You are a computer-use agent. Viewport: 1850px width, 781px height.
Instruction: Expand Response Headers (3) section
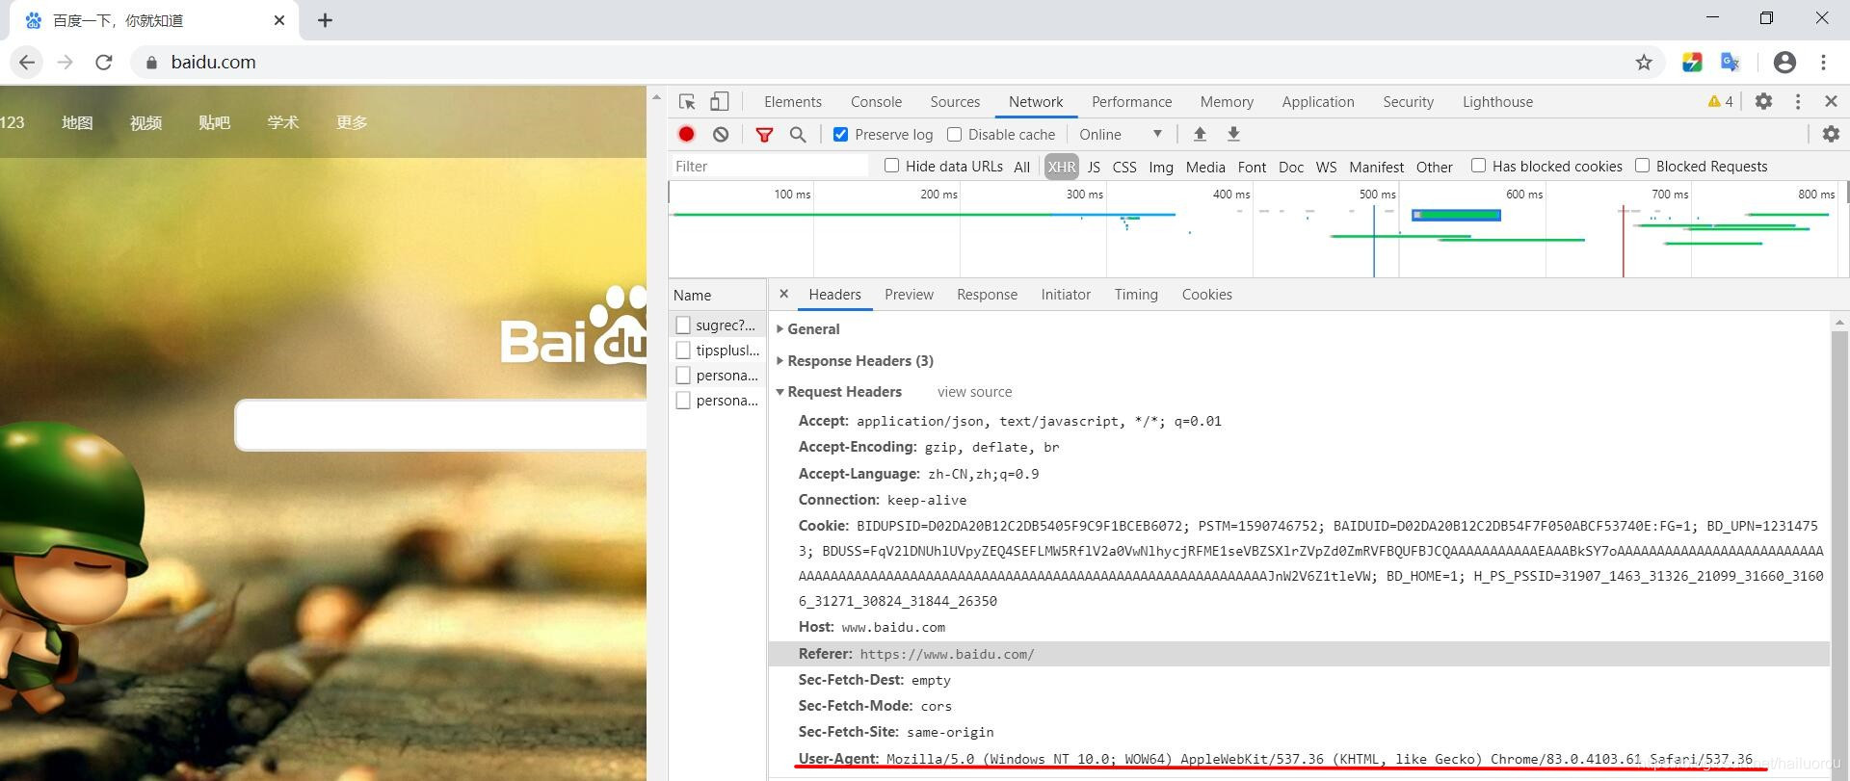click(x=854, y=361)
